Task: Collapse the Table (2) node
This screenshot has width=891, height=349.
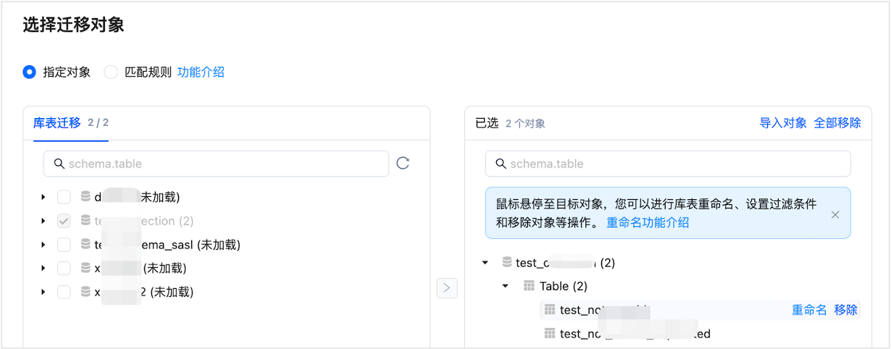Action: click(506, 287)
